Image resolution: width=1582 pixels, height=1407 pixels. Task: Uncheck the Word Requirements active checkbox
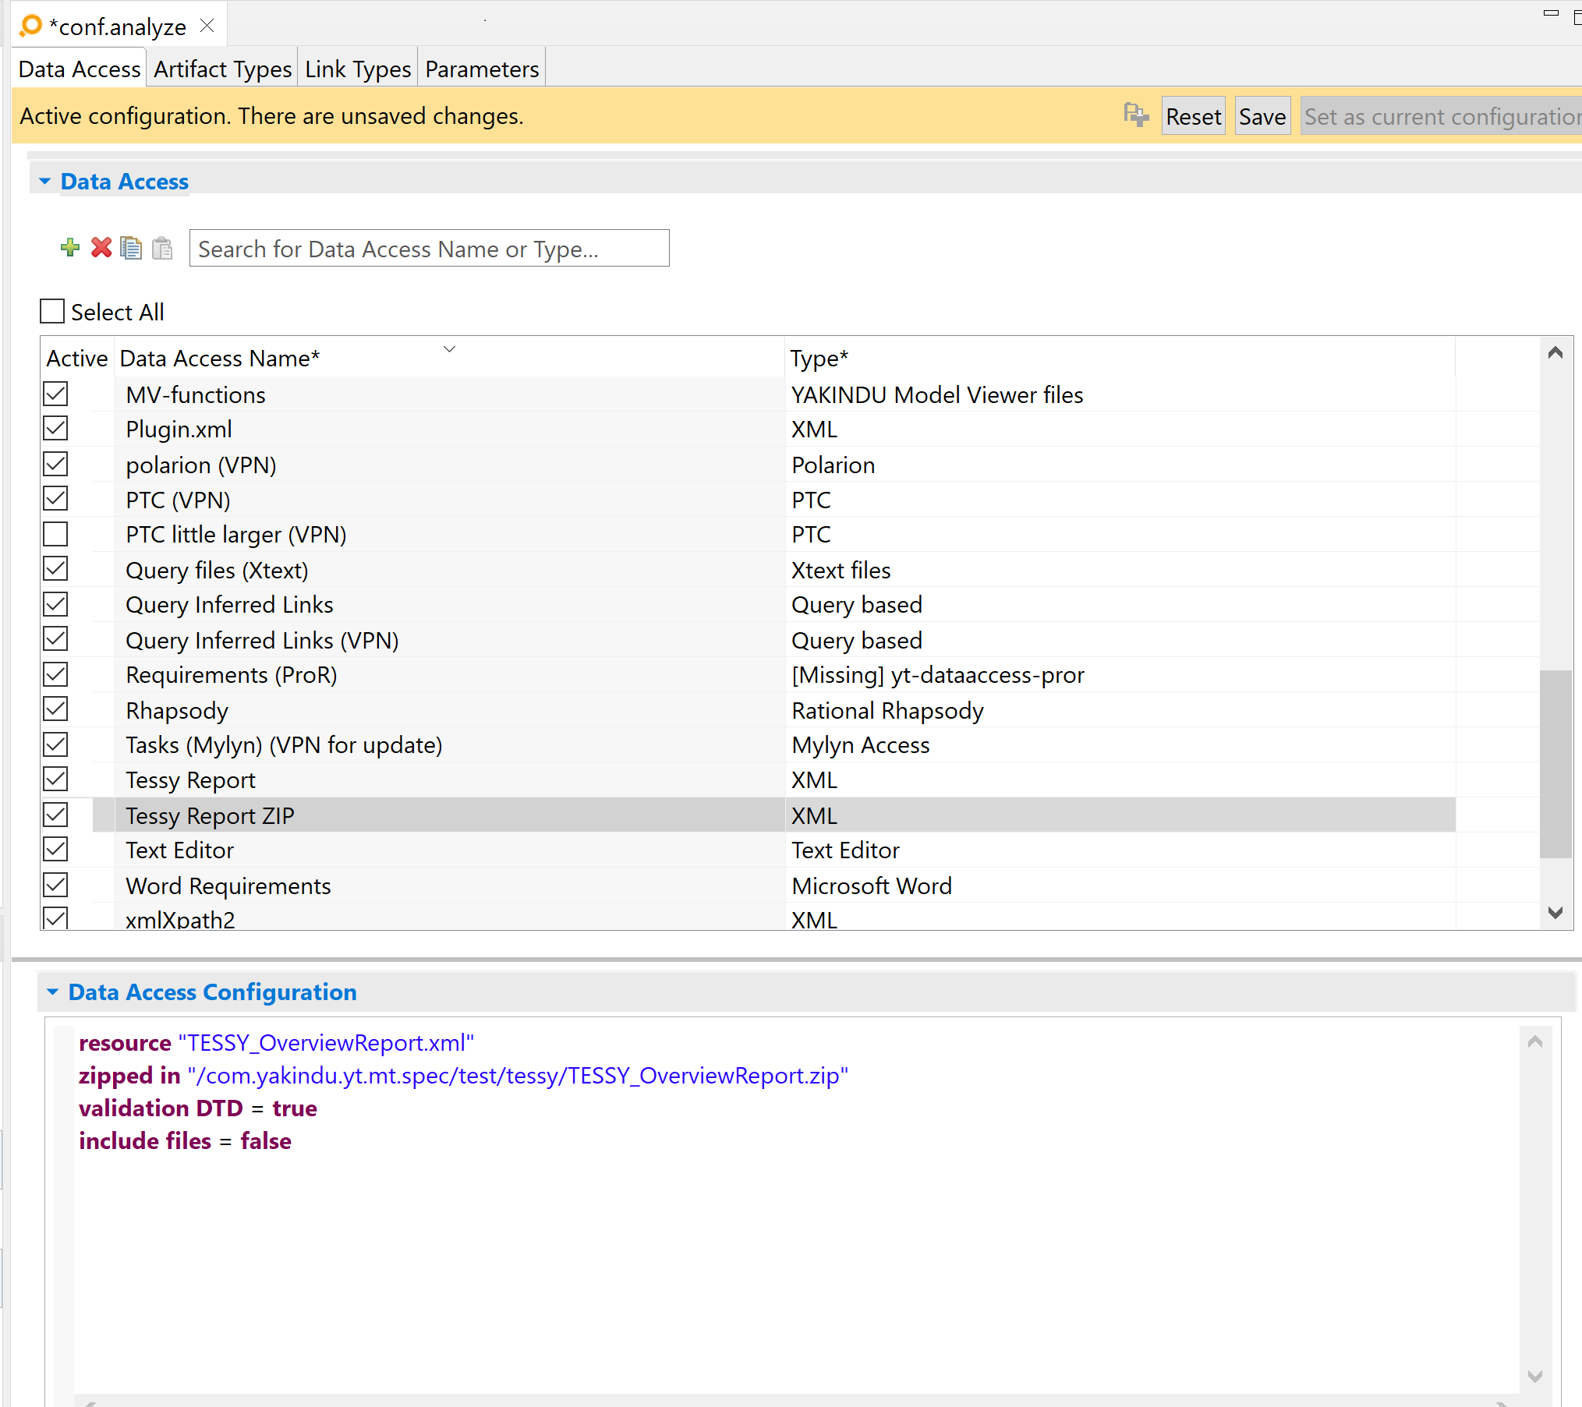tap(55, 885)
